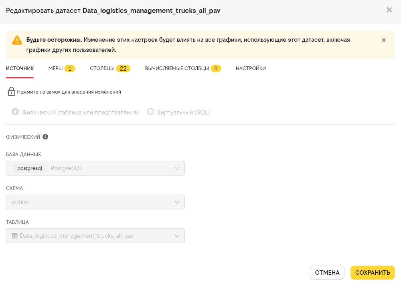Click the yellow badge 22 on СТОЛБЦЫ

click(x=123, y=68)
